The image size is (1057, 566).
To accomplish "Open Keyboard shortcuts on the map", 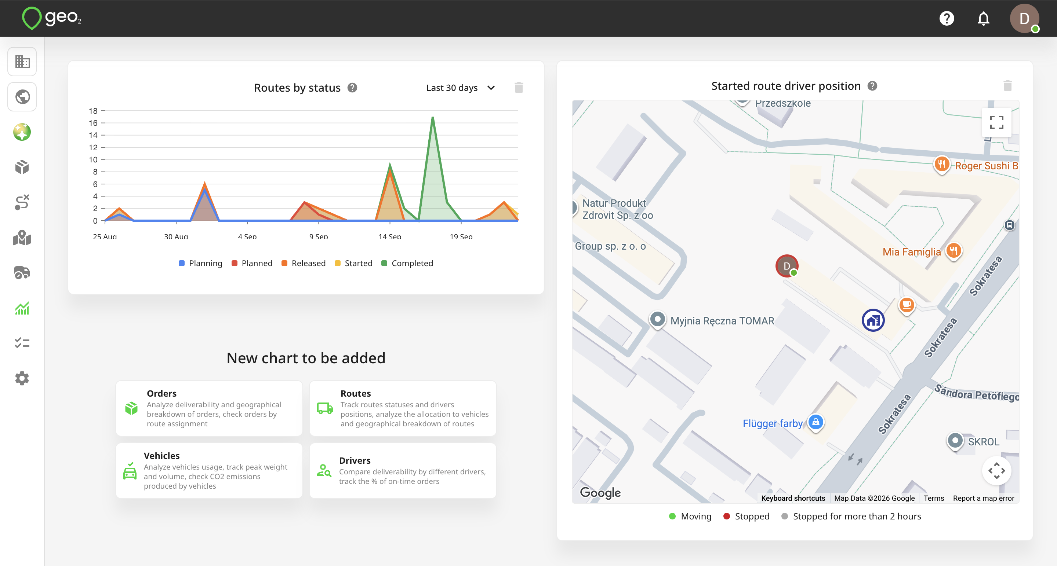I will 793,498.
